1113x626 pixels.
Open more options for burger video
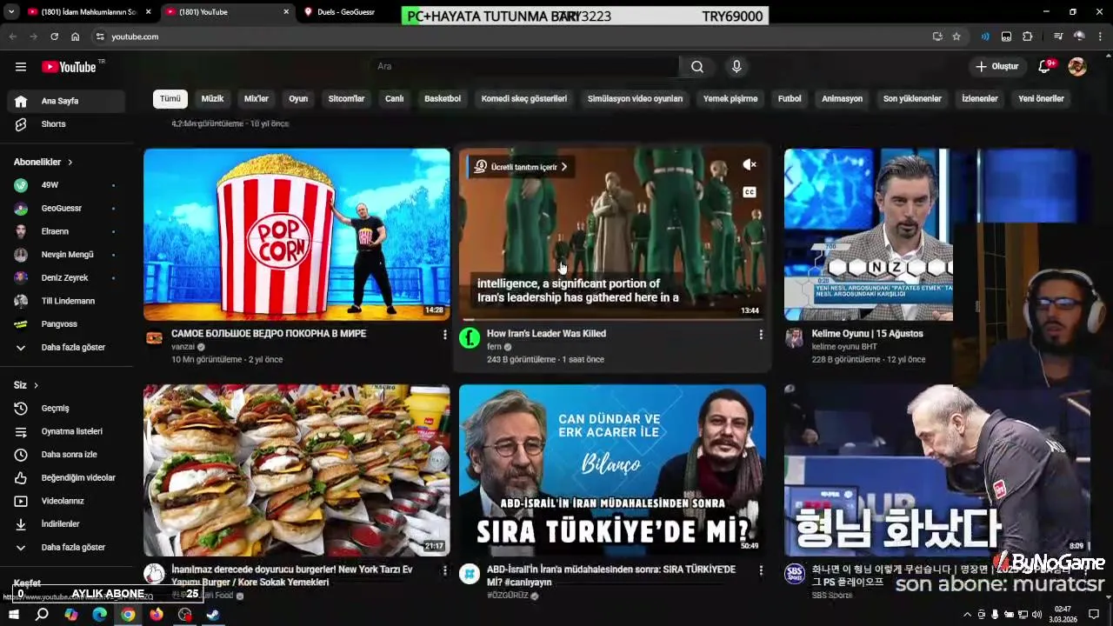444,570
